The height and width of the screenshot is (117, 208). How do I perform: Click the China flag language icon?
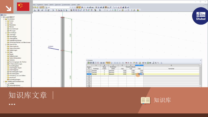(23, 7)
